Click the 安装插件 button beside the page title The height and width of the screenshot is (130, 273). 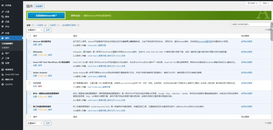click(39, 6)
